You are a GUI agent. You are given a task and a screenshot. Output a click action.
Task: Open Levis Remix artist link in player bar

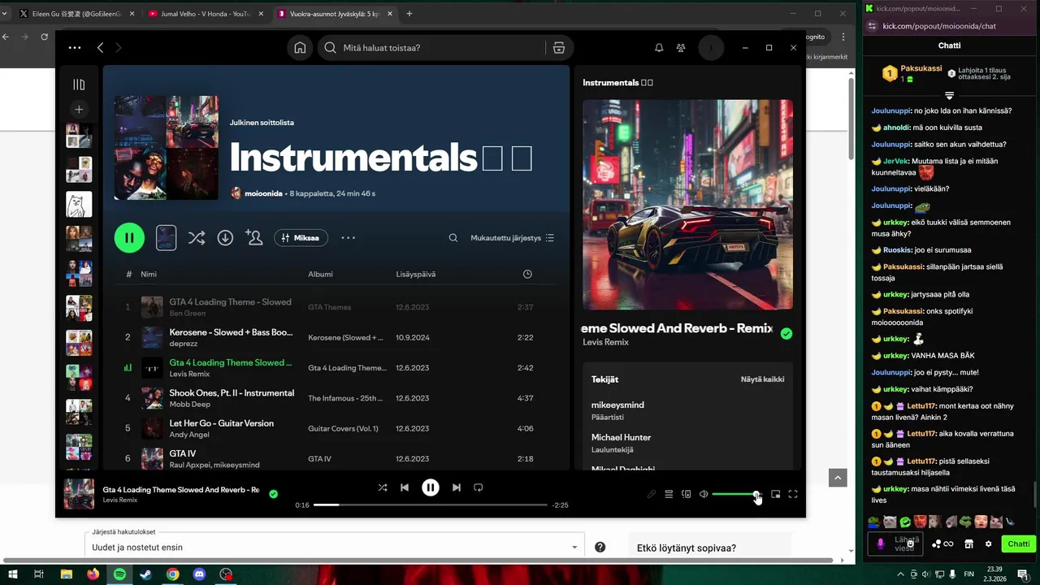coord(119,500)
